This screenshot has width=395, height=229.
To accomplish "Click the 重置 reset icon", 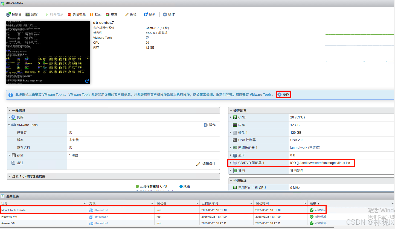I will (108, 14).
